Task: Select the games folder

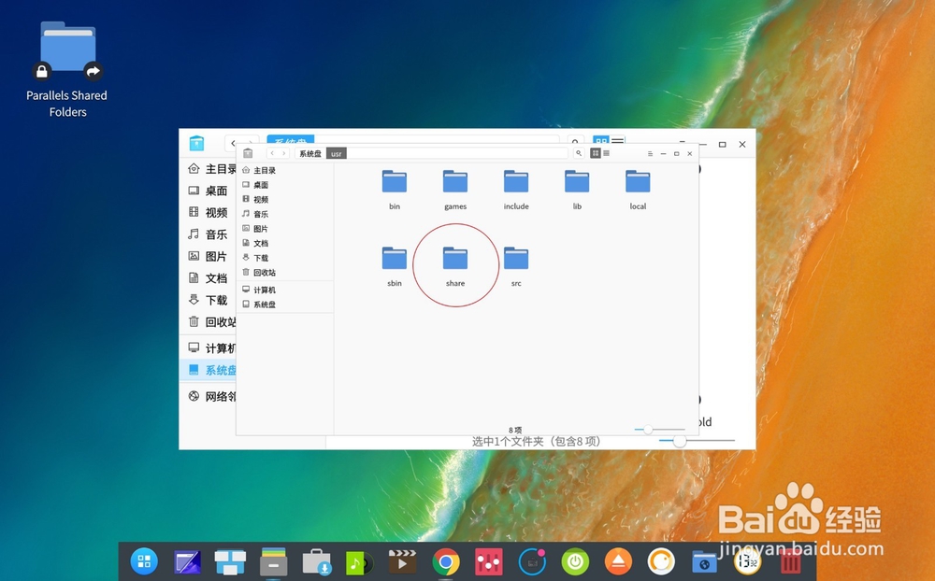Action: click(x=455, y=182)
